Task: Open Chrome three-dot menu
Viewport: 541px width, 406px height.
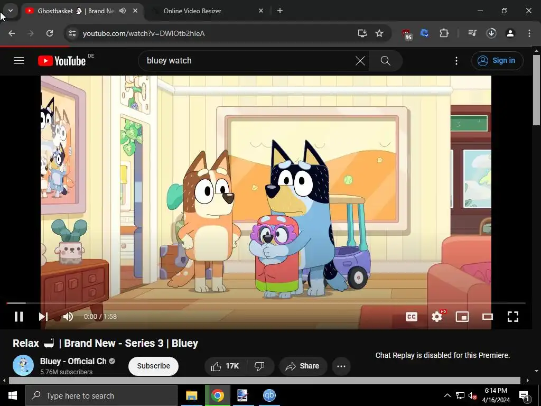Action: (529, 33)
